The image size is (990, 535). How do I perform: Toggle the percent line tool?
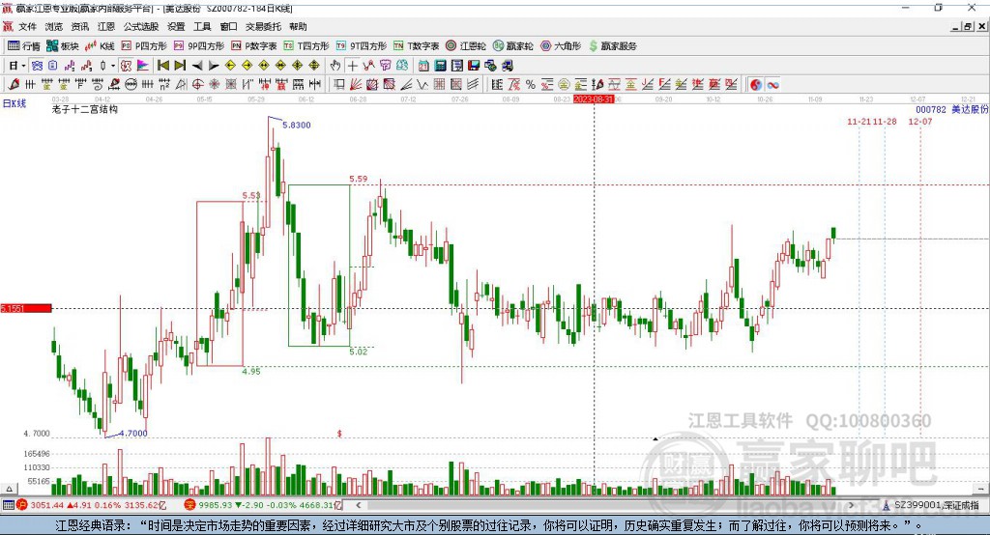coord(531,85)
